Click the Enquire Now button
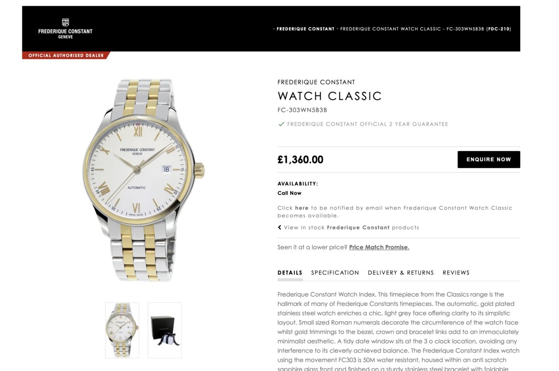The width and height of the screenshot is (559, 371). 489,159
